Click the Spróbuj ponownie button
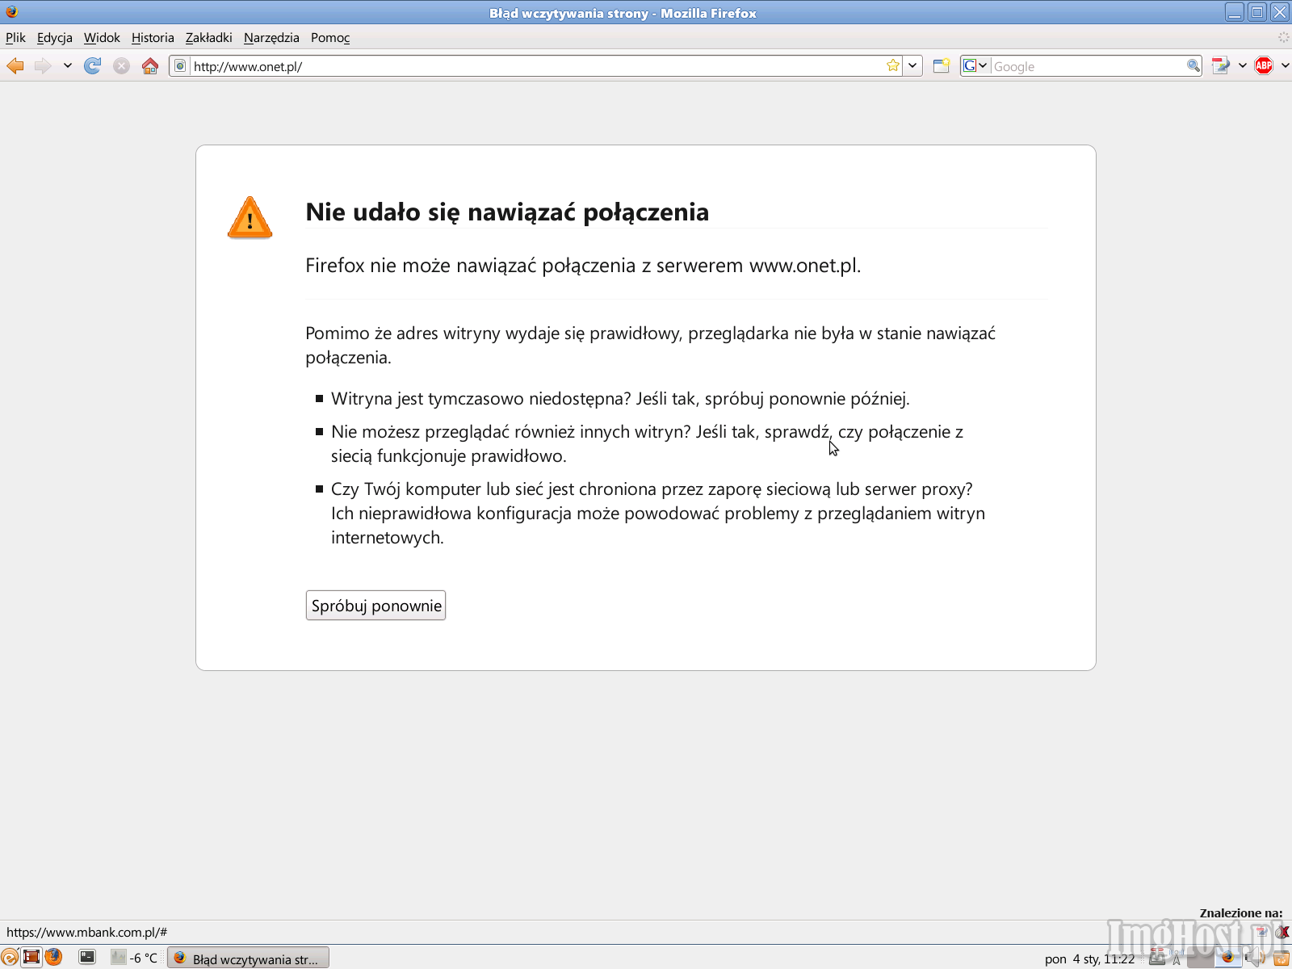This screenshot has height=969, width=1292. pos(375,606)
